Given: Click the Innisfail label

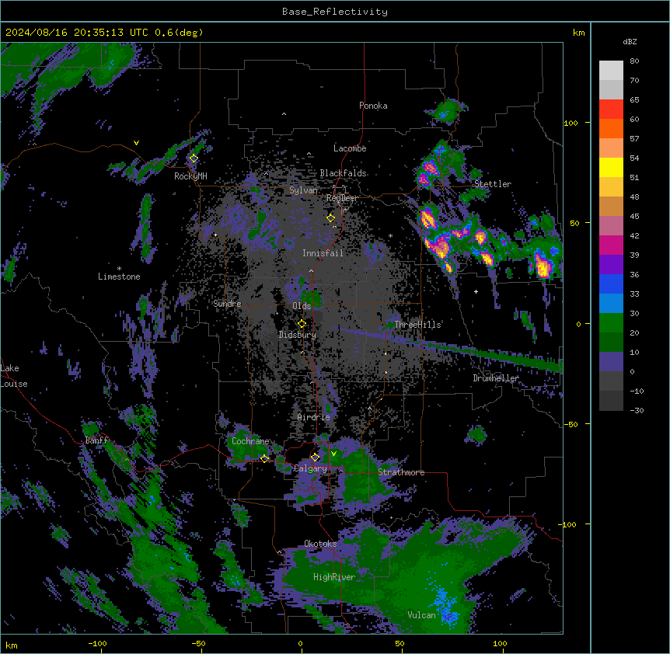Looking at the screenshot, I should click(323, 253).
